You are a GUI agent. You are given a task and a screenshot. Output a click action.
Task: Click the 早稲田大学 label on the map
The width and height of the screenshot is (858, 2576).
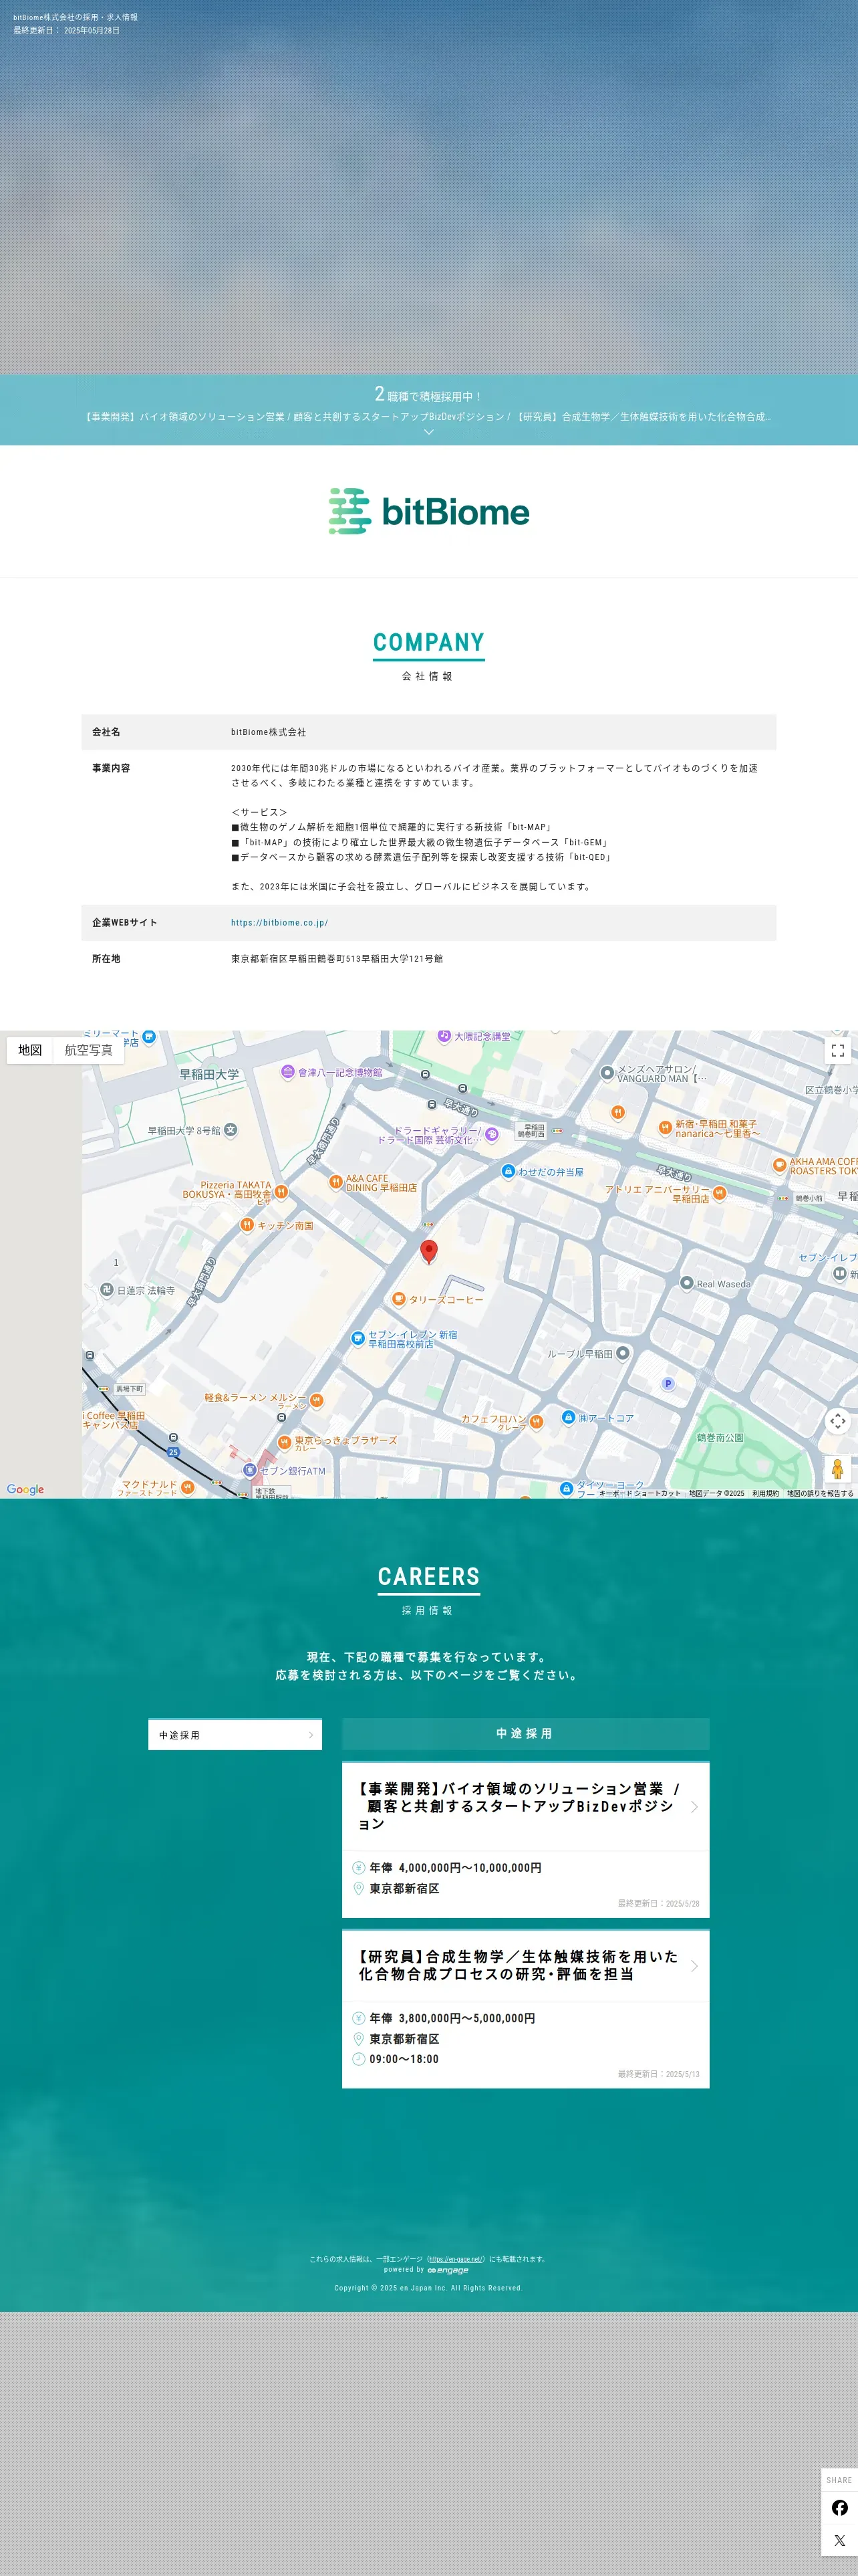210,1075
